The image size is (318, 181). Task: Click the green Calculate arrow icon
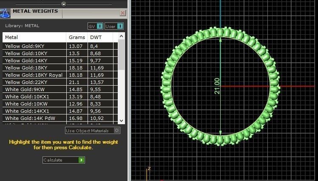pos(82,160)
